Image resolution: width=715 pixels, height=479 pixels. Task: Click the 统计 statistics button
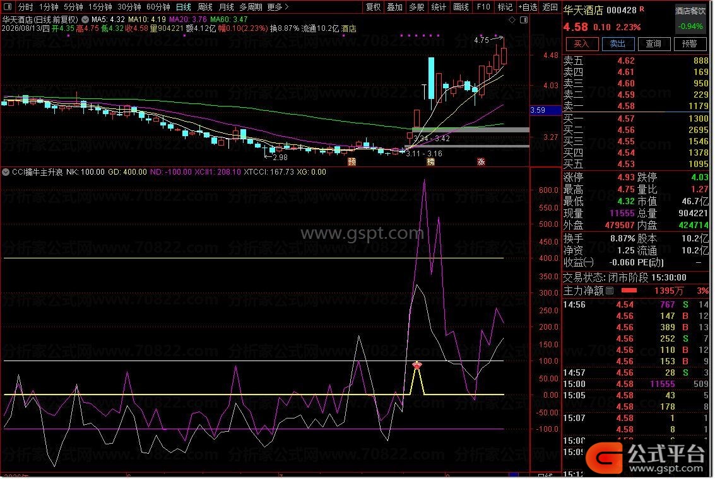pyautogui.click(x=439, y=7)
